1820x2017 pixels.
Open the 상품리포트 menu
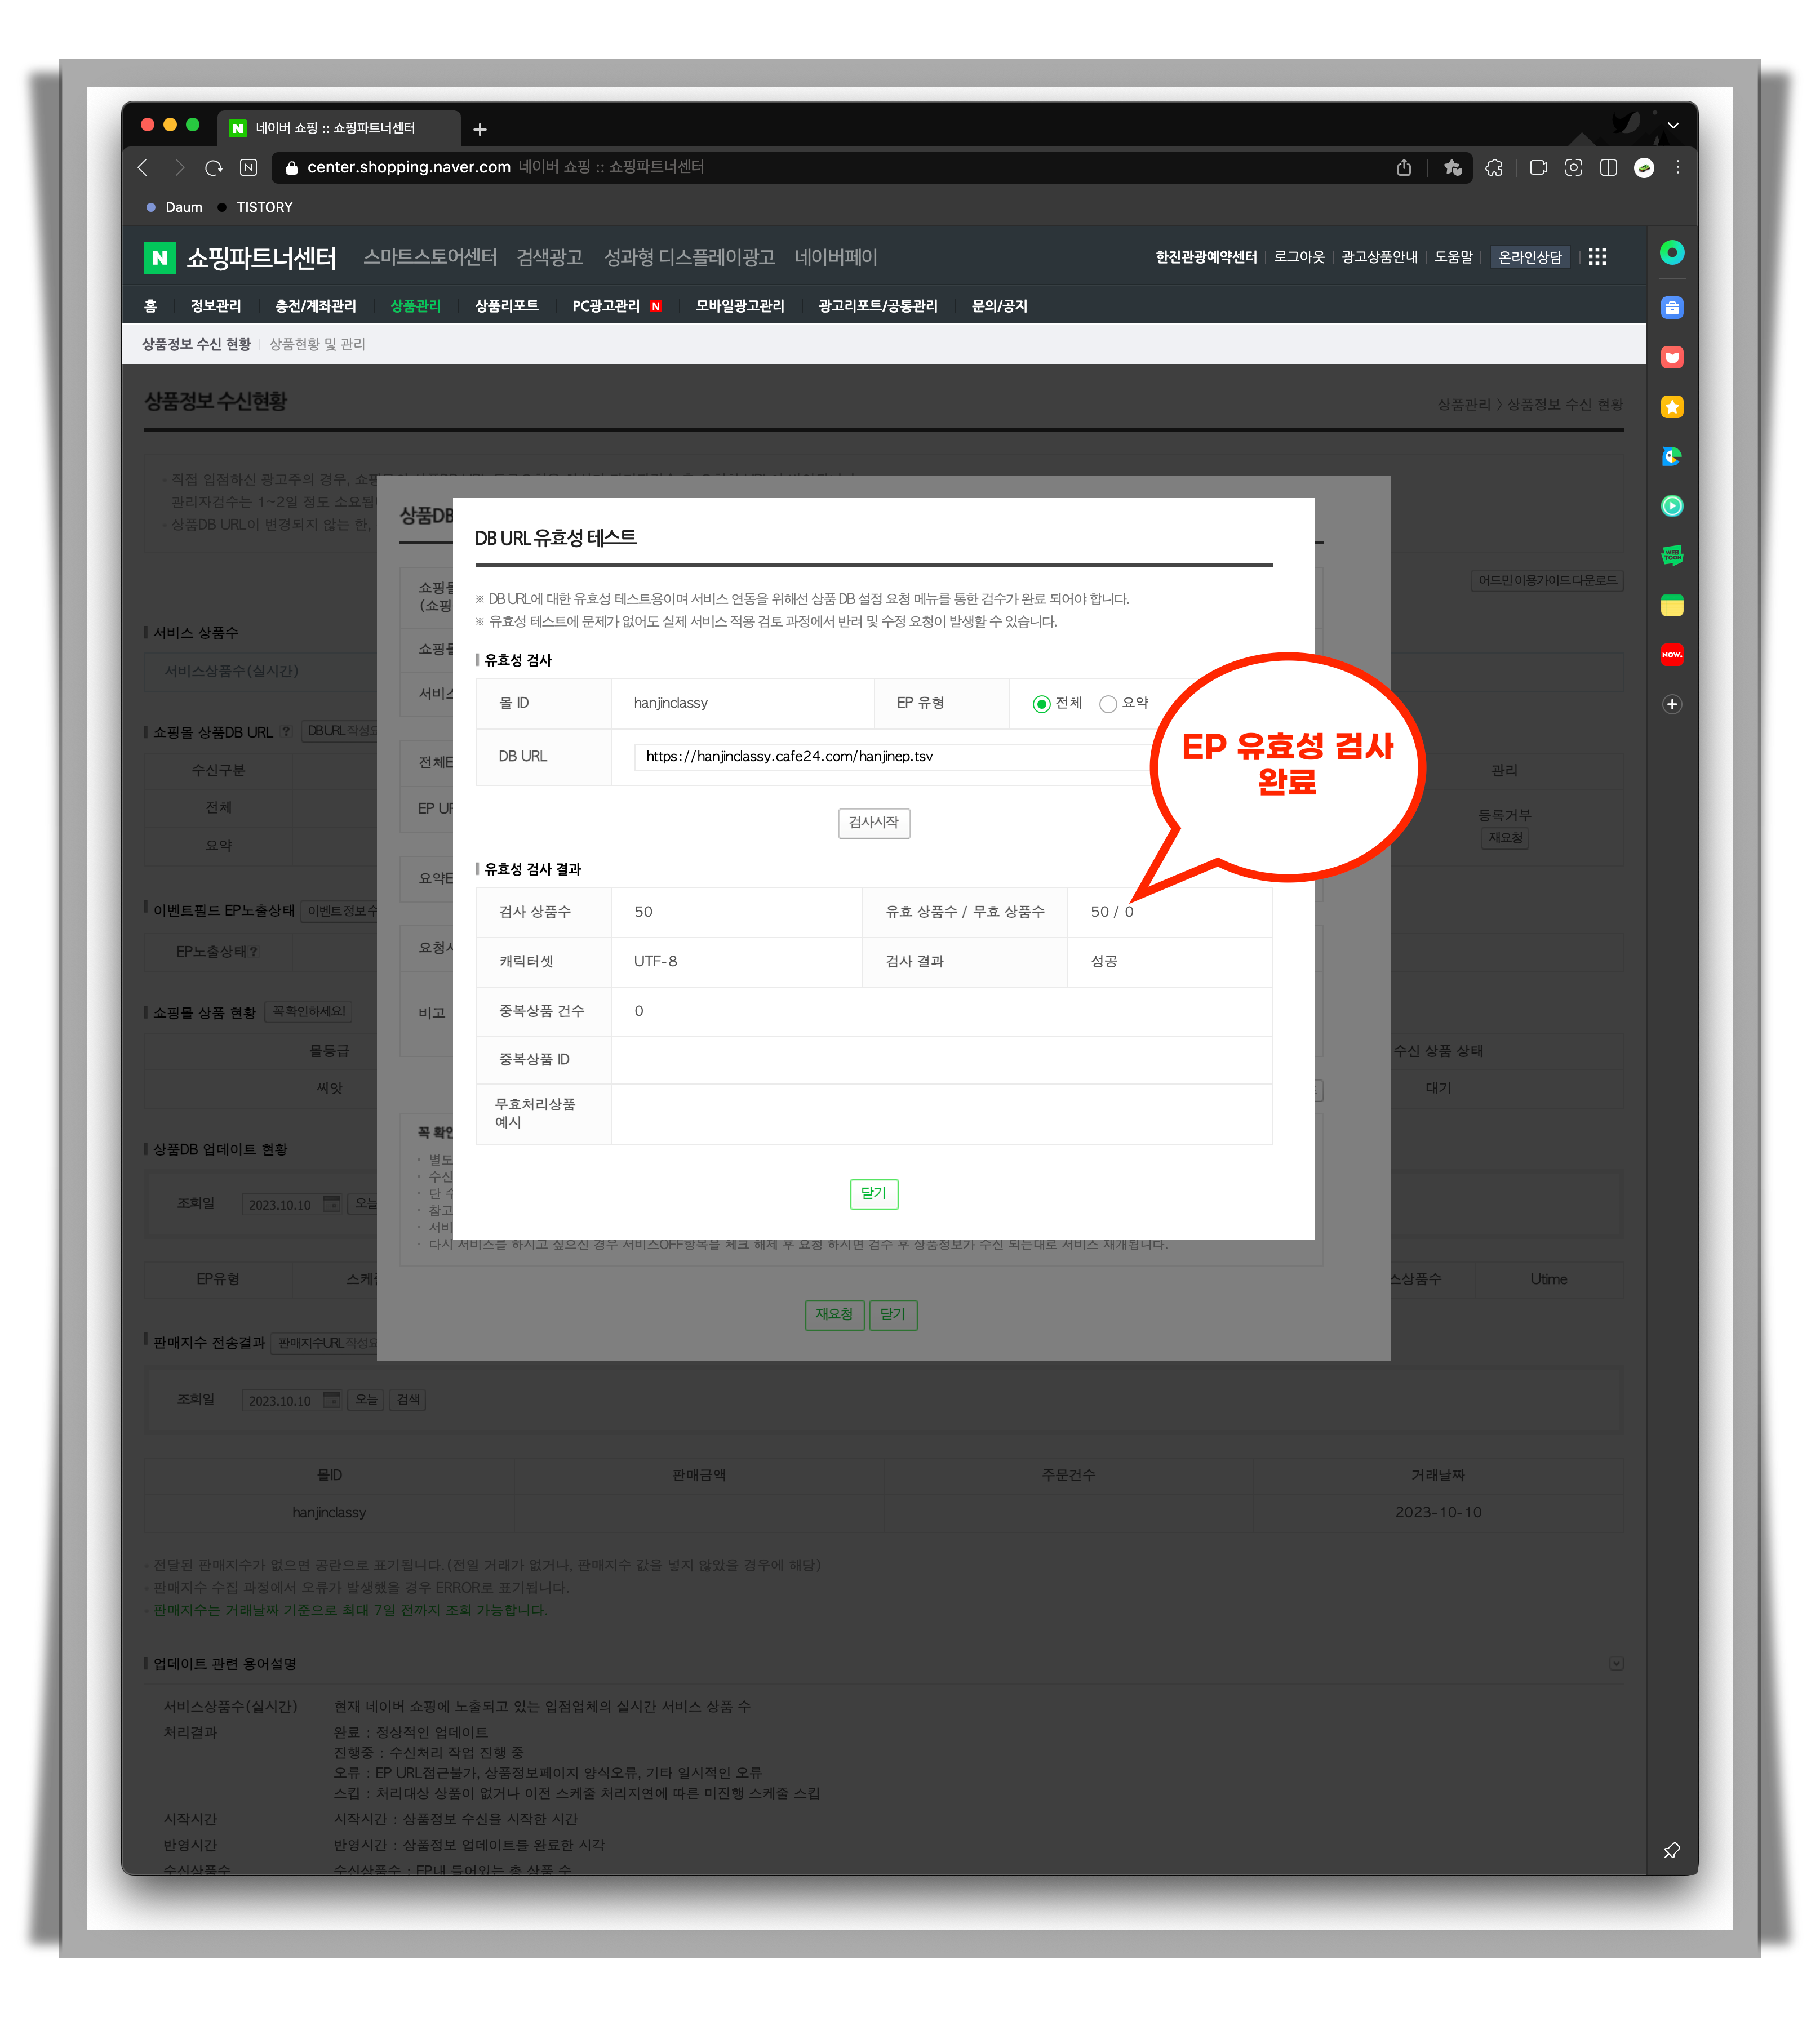pos(507,306)
